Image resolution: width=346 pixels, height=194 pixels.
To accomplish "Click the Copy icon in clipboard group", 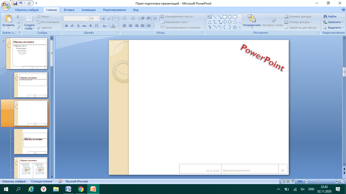I will point(18,22).
